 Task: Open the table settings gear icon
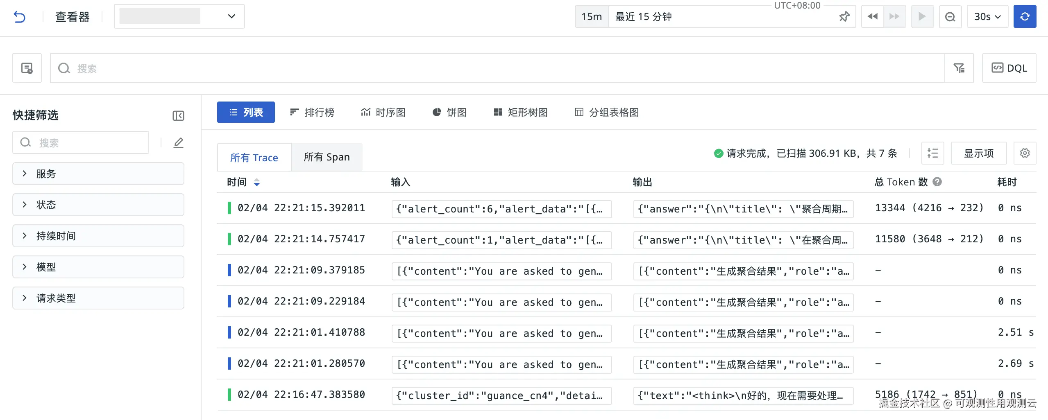1024,153
